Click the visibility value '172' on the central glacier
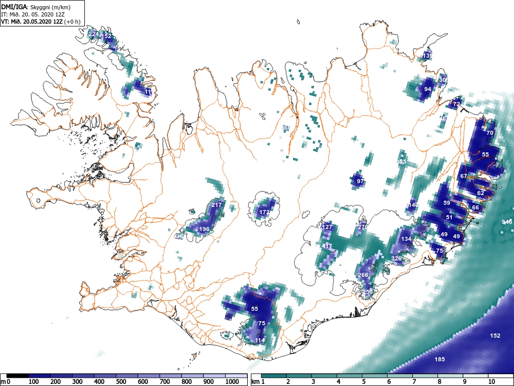Image resolution: width=514 pixels, height=386 pixels. (264, 212)
